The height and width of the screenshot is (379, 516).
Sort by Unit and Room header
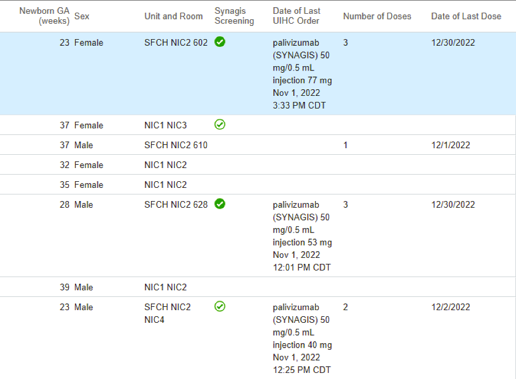[173, 16]
